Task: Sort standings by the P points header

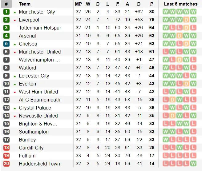Action: (151, 4)
